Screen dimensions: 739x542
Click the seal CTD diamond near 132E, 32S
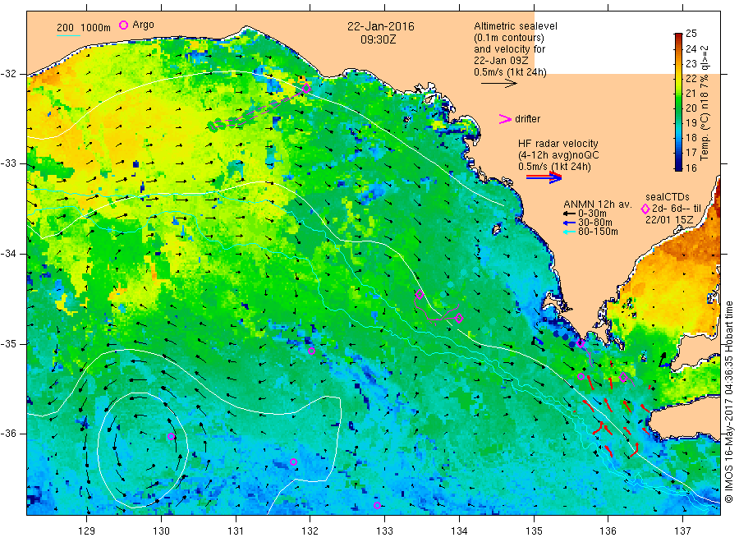tap(306, 88)
